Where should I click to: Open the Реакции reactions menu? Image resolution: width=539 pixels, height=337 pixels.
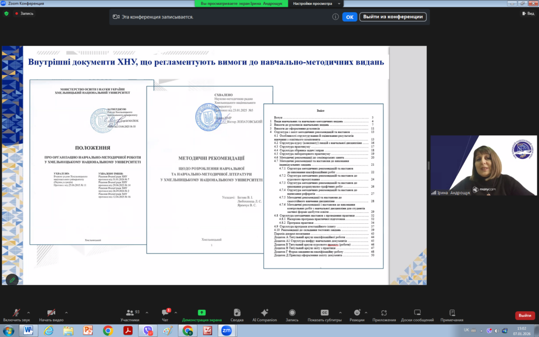[357, 315]
